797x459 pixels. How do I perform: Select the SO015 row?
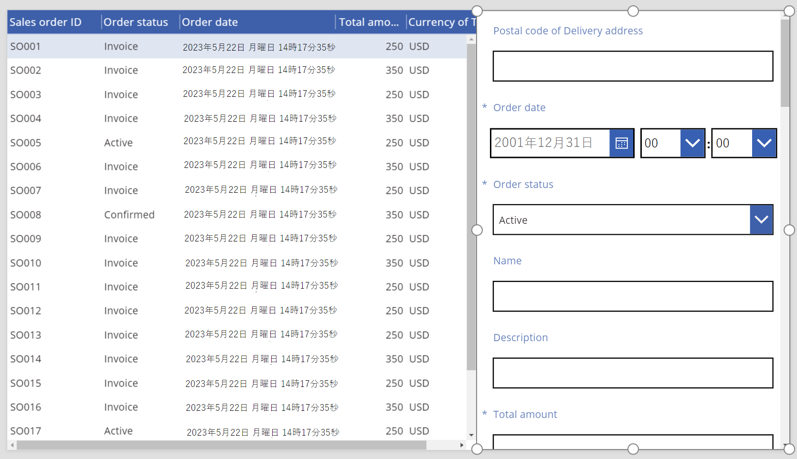point(237,383)
